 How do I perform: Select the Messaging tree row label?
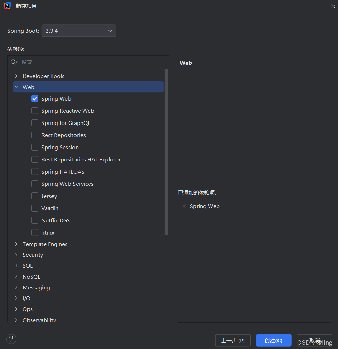[x=36, y=287]
